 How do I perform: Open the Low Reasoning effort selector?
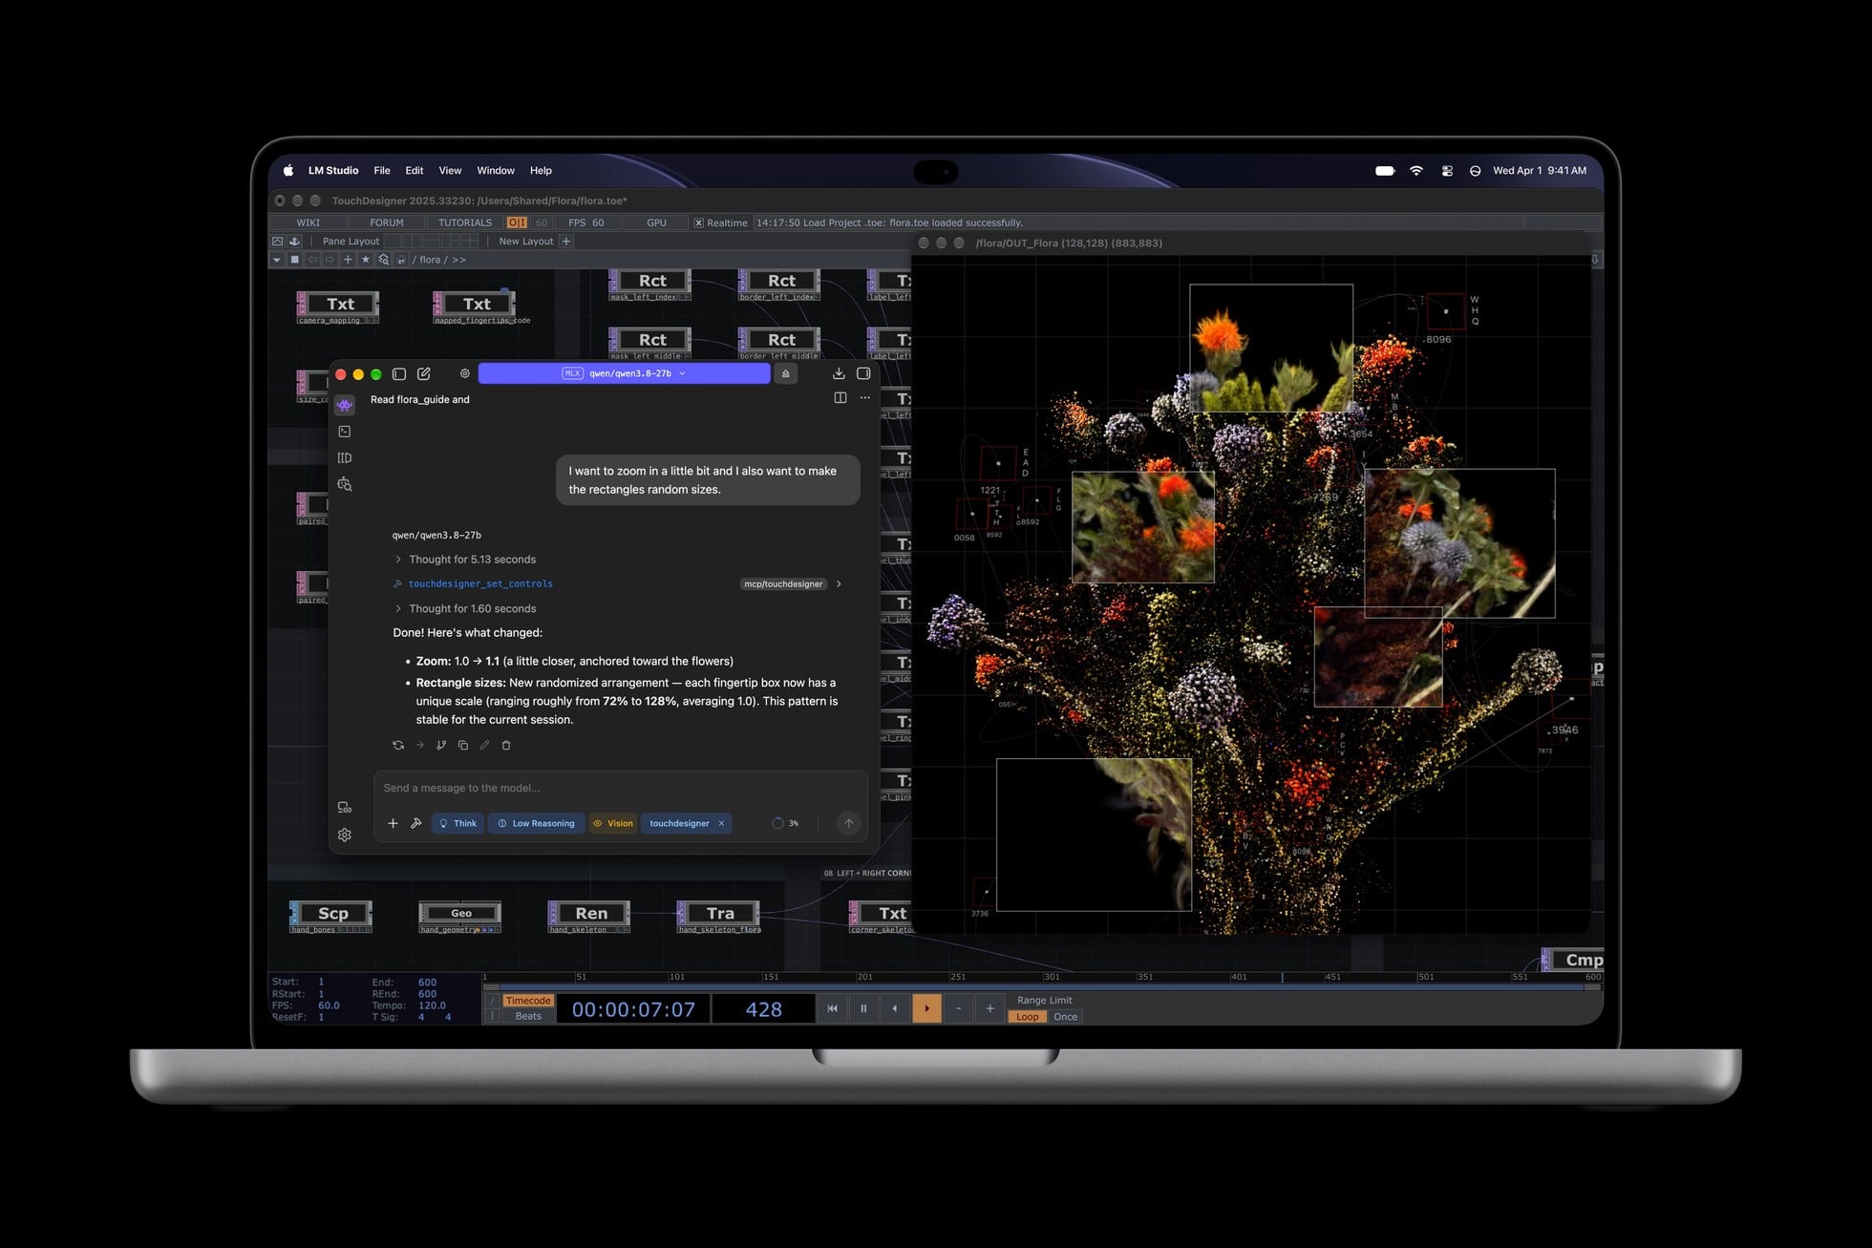536,823
